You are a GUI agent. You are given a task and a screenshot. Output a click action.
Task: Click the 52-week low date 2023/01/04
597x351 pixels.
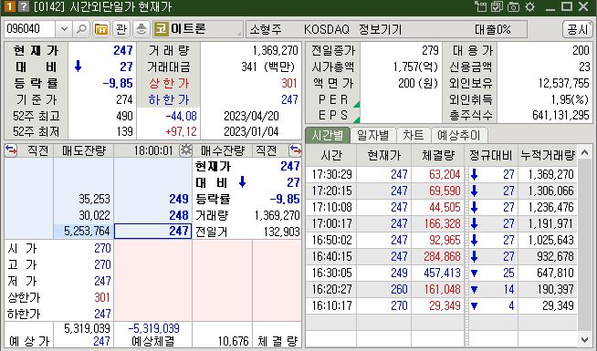tap(251, 131)
